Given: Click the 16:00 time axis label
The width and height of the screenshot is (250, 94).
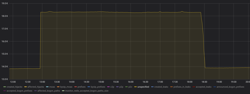Looking at the screenshot, I should [x=130, y=82].
